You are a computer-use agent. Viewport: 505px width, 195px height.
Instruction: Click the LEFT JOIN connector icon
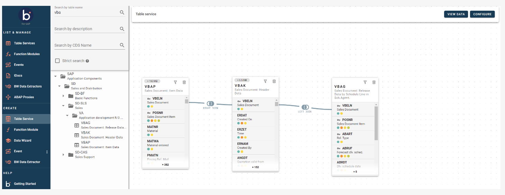coord(305,107)
